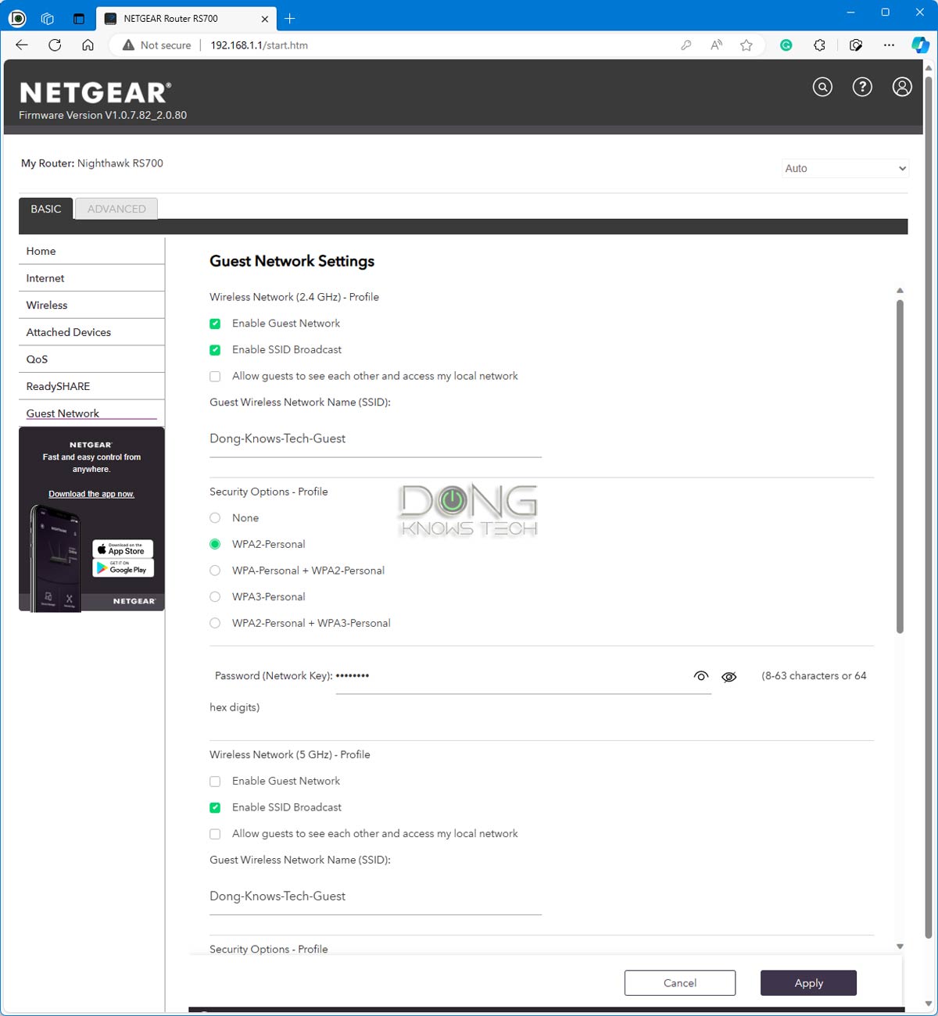Go to the browser home page
This screenshot has width=938, height=1016.
tap(88, 45)
